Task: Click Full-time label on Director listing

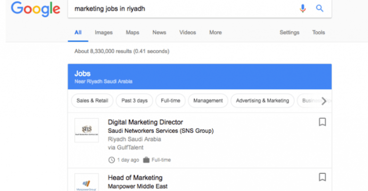Action: pyautogui.click(x=161, y=160)
